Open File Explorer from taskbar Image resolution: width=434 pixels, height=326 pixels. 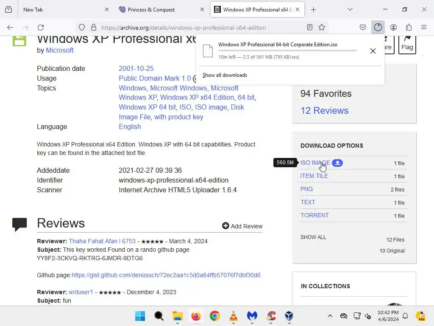[x=178, y=316]
